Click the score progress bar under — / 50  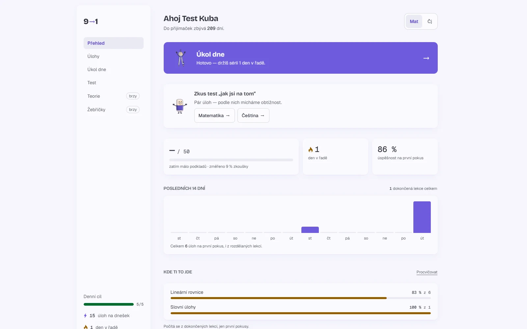pos(231,160)
